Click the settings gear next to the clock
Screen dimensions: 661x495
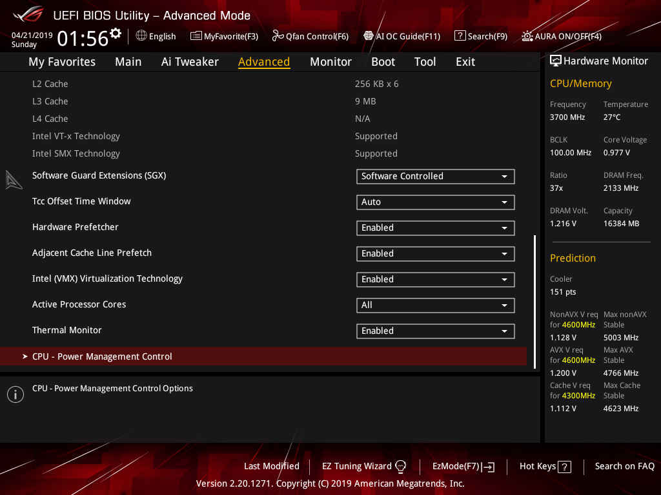(116, 34)
